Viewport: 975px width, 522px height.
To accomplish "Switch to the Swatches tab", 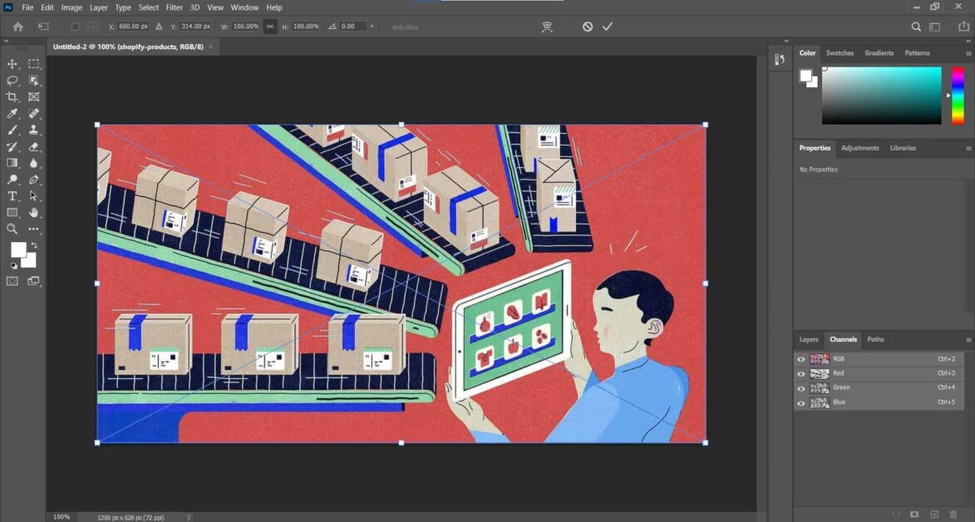I will pyautogui.click(x=840, y=52).
